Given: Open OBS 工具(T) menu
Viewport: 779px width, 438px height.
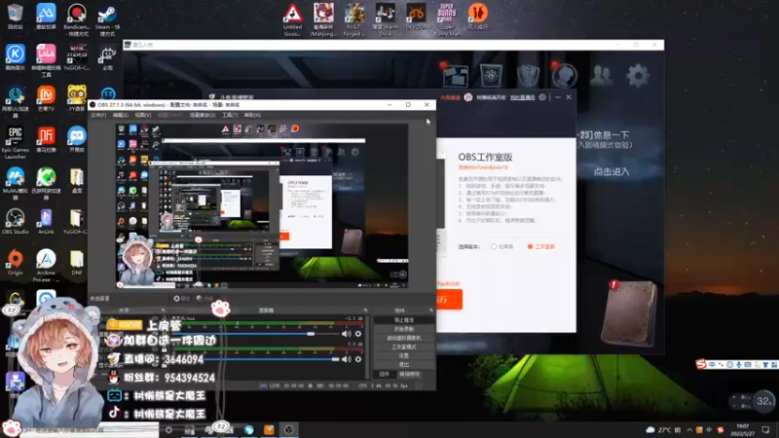Looking at the screenshot, I should pyautogui.click(x=230, y=115).
